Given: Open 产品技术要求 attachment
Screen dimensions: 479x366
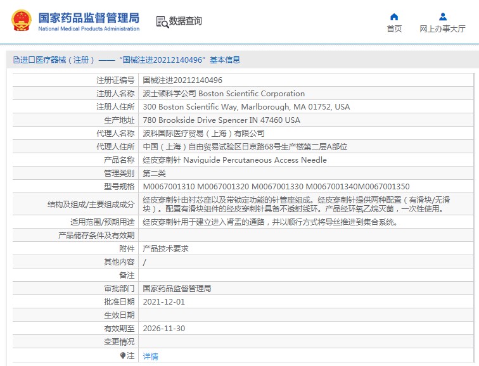Looking at the screenshot, I should (165, 249).
